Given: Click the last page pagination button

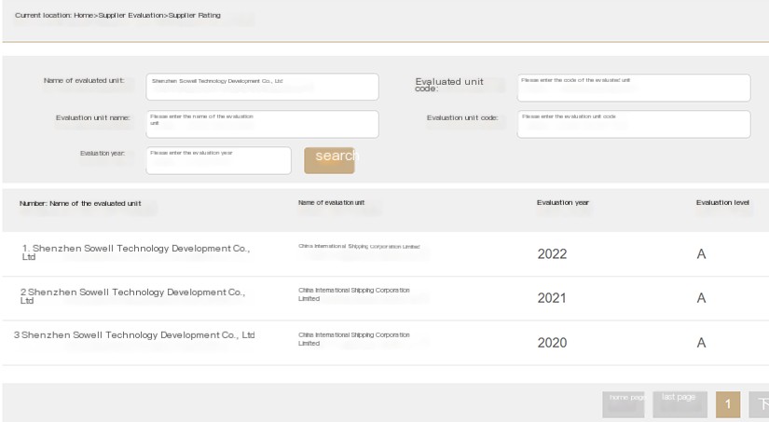Looking at the screenshot, I should [x=680, y=403].
